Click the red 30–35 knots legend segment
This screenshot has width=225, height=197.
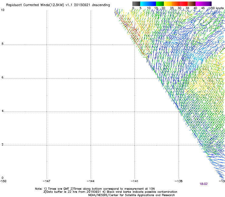[184, 4]
